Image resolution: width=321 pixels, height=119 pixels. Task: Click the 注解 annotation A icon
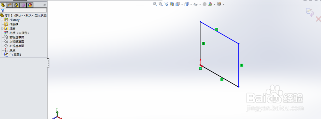6,28
